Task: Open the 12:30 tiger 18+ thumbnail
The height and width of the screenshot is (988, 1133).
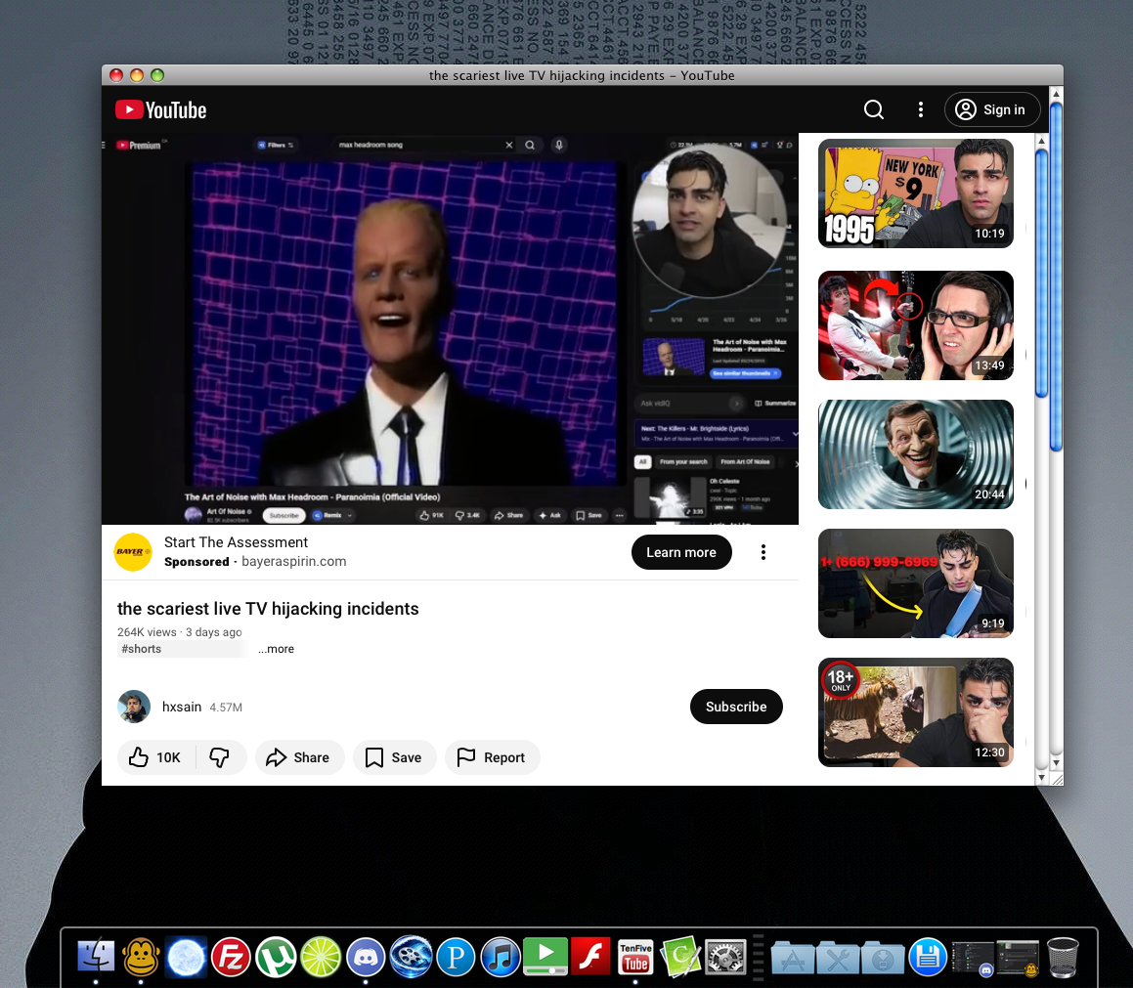Action: [x=916, y=712]
